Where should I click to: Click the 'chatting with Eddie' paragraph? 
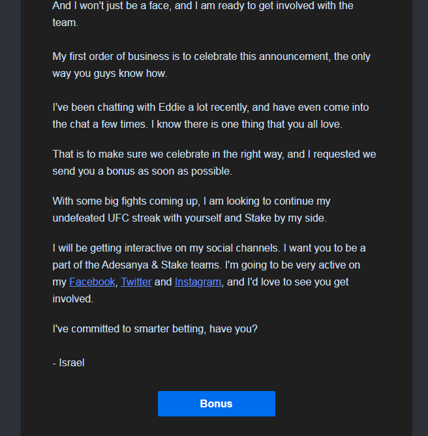pos(211,115)
